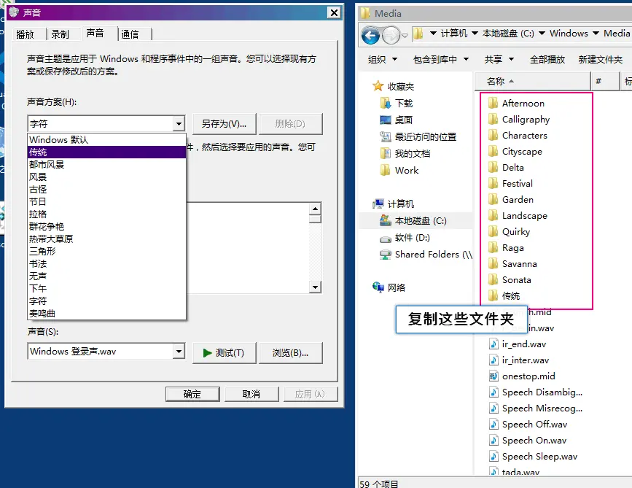Expand the 组织 menu dropdown
The width and height of the screenshot is (632, 488).
pos(394,59)
